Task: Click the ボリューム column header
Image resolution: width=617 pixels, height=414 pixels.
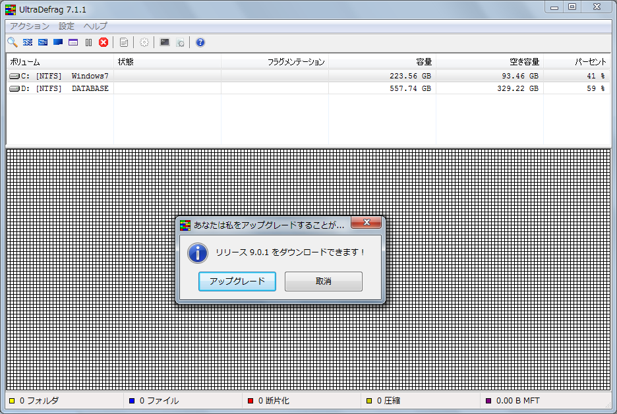Action: click(60, 62)
